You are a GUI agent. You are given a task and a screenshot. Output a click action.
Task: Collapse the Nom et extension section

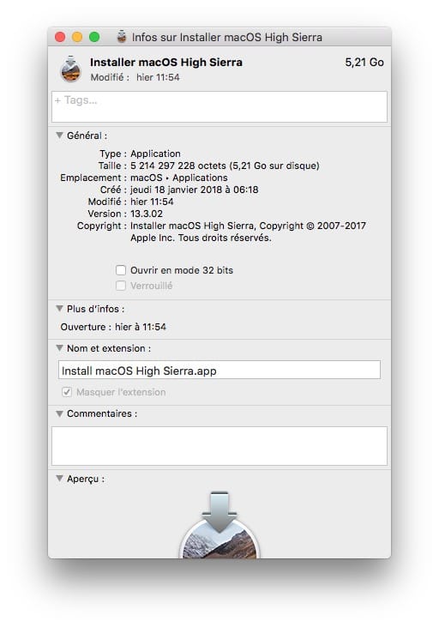(59, 348)
